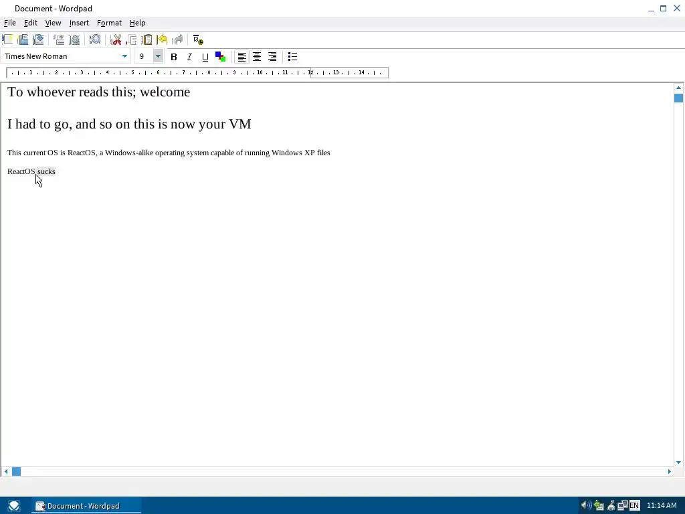685x514 pixels.
Task: Open the Format menu
Action: 109,23
